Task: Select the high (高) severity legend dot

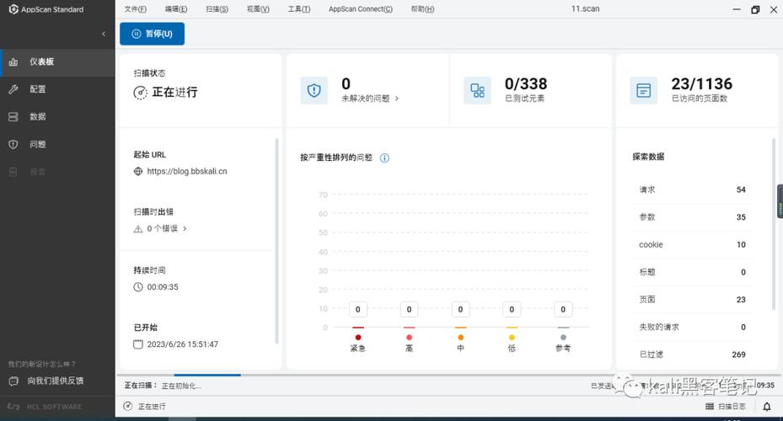Action: pyautogui.click(x=410, y=338)
